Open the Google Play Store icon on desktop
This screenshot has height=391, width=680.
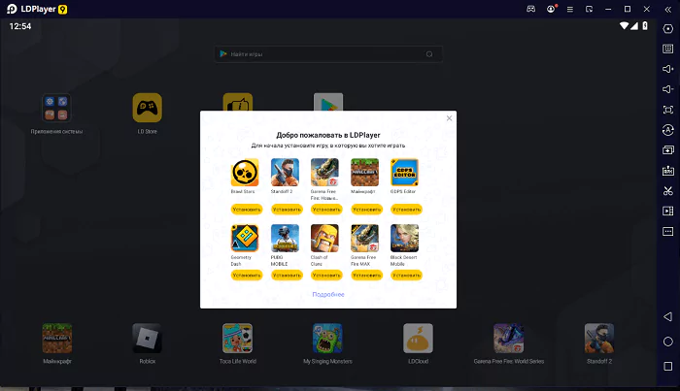328,102
